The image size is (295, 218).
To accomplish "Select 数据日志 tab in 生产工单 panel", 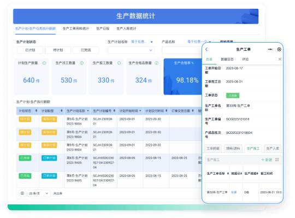I will [x=227, y=59].
